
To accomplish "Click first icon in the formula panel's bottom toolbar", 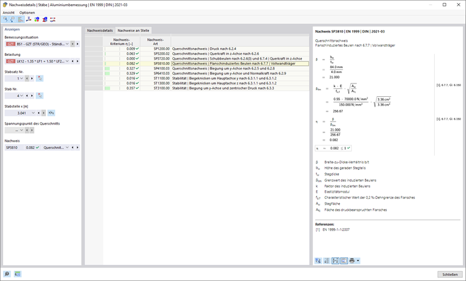I will pyautogui.click(x=318, y=261).
